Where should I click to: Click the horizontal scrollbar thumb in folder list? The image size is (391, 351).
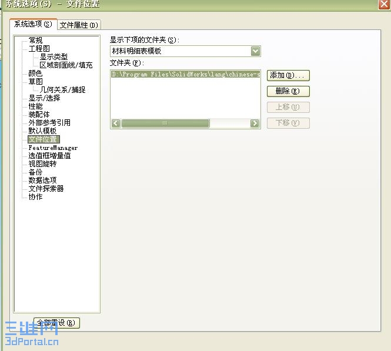click(x=165, y=123)
